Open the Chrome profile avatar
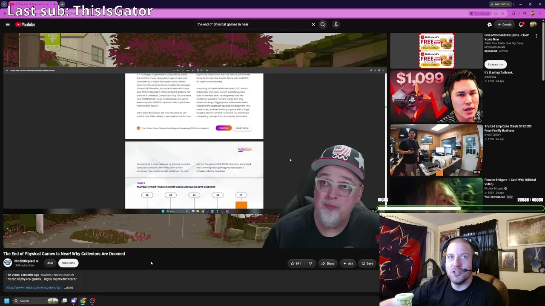545x306 pixels. tap(532, 14)
